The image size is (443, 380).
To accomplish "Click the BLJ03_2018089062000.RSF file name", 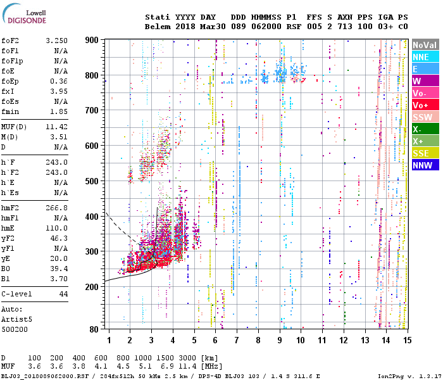I will [x=45, y=376].
